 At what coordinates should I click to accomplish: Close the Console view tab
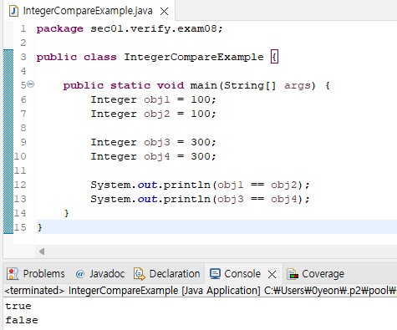(272, 275)
